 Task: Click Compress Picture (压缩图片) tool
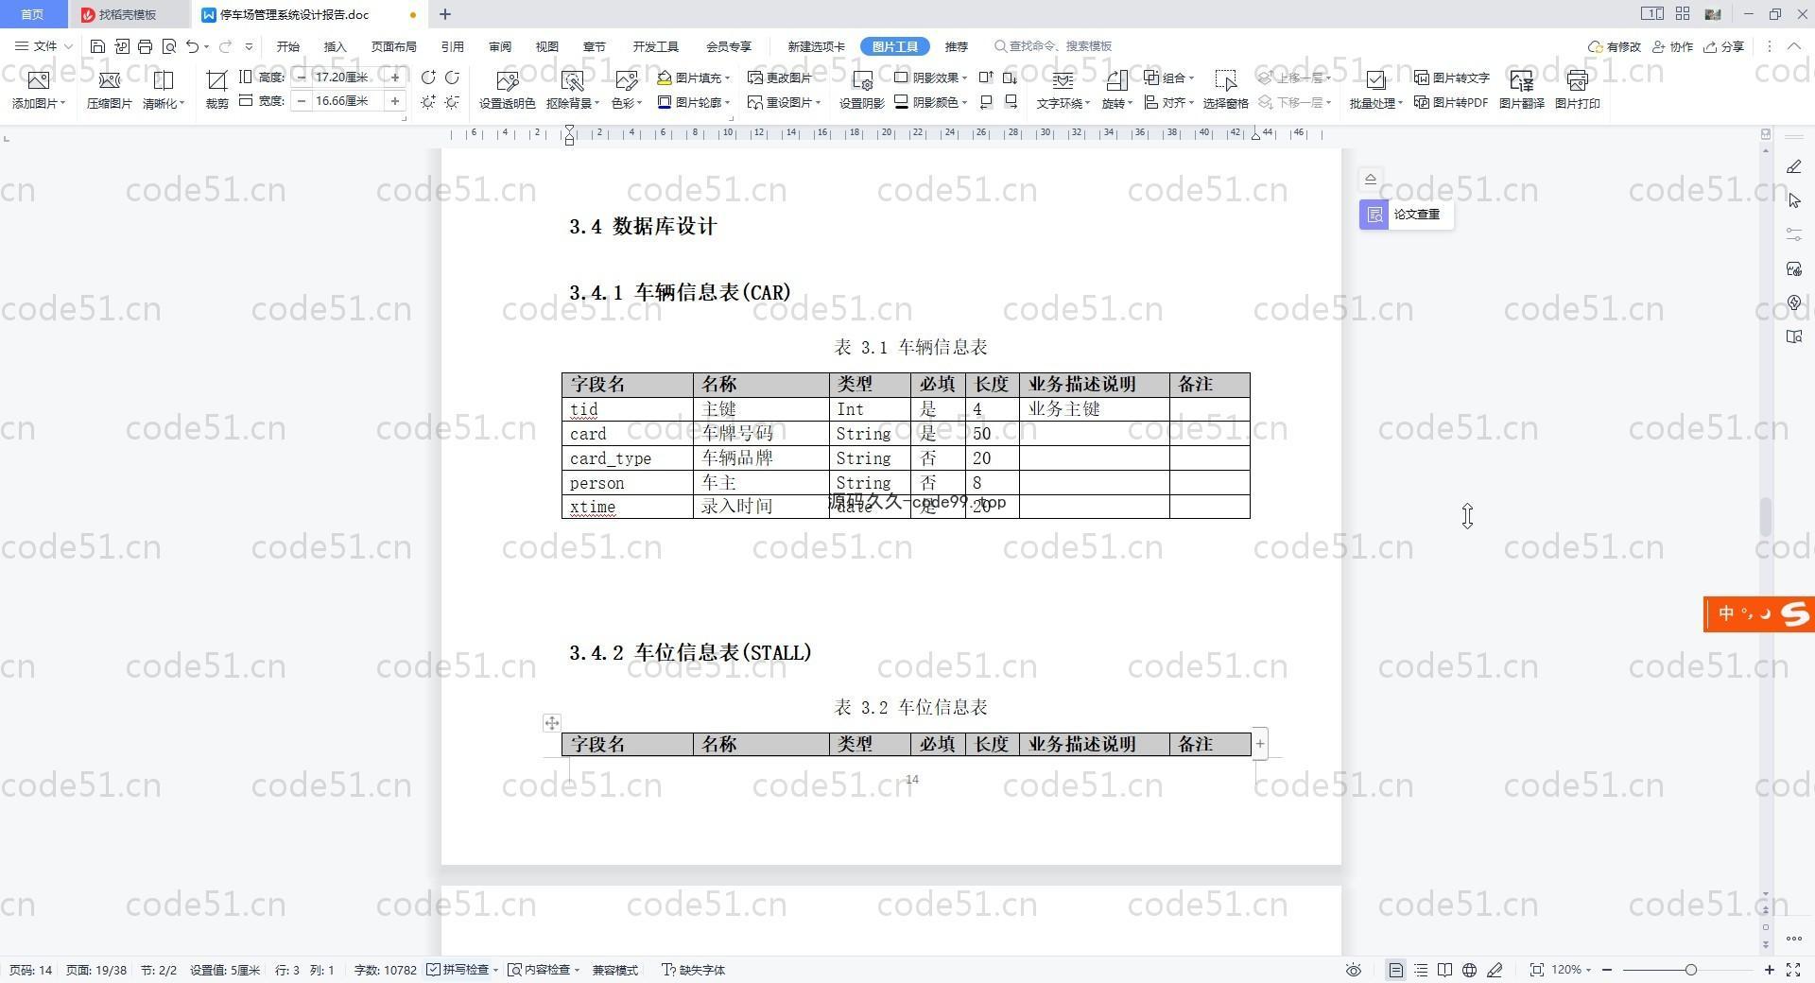pos(110,90)
